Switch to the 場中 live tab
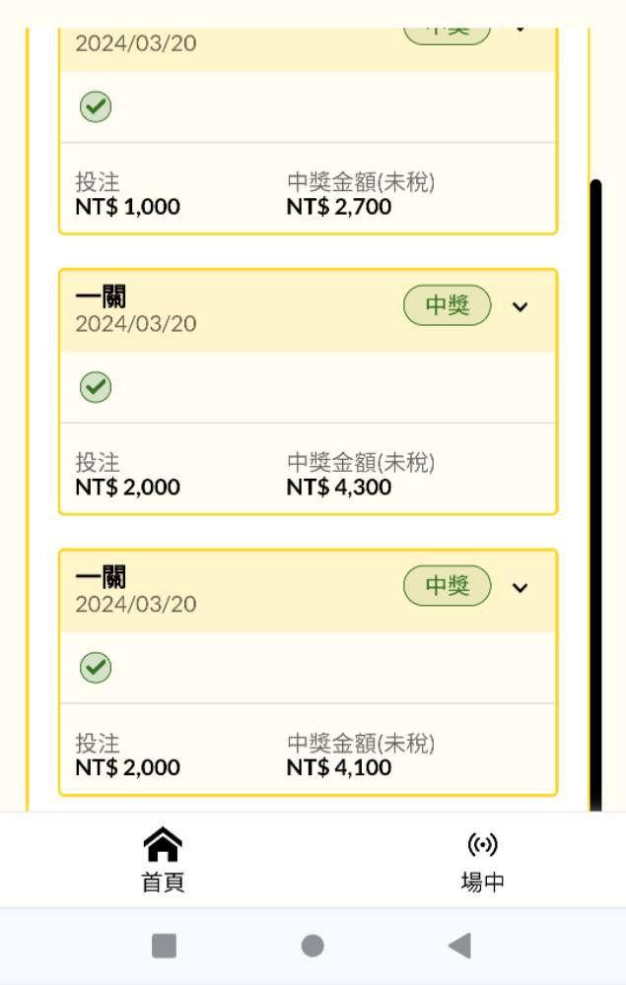 click(x=482, y=860)
